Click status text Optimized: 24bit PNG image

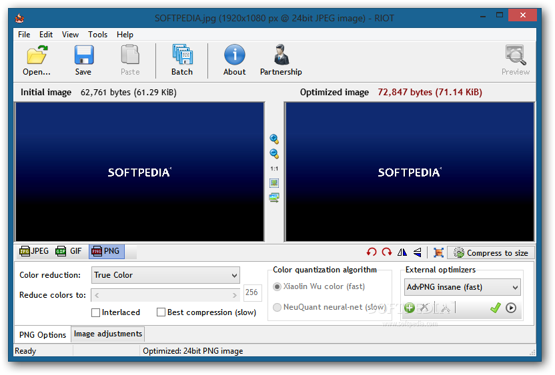point(193,351)
